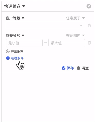
Task: Click the gray minus icon beside 清空
Action: [x=78, y=68]
